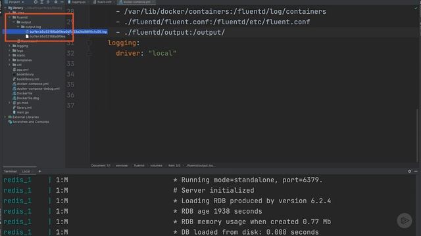
Task: Click the fluent.conf volume mapping line
Action: click(x=213, y=22)
